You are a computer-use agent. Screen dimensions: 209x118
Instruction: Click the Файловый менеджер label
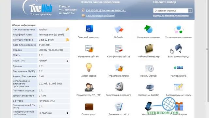click(x=149, y=57)
